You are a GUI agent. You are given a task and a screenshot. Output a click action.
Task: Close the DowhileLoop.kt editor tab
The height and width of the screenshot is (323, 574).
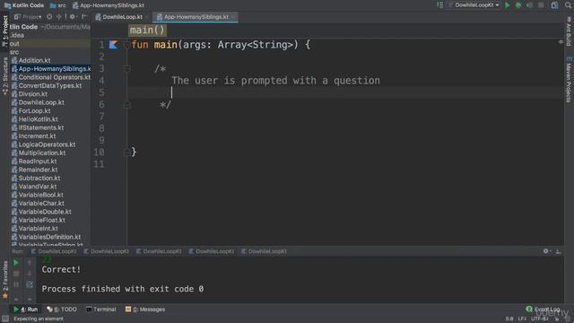(x=147, y=17)
